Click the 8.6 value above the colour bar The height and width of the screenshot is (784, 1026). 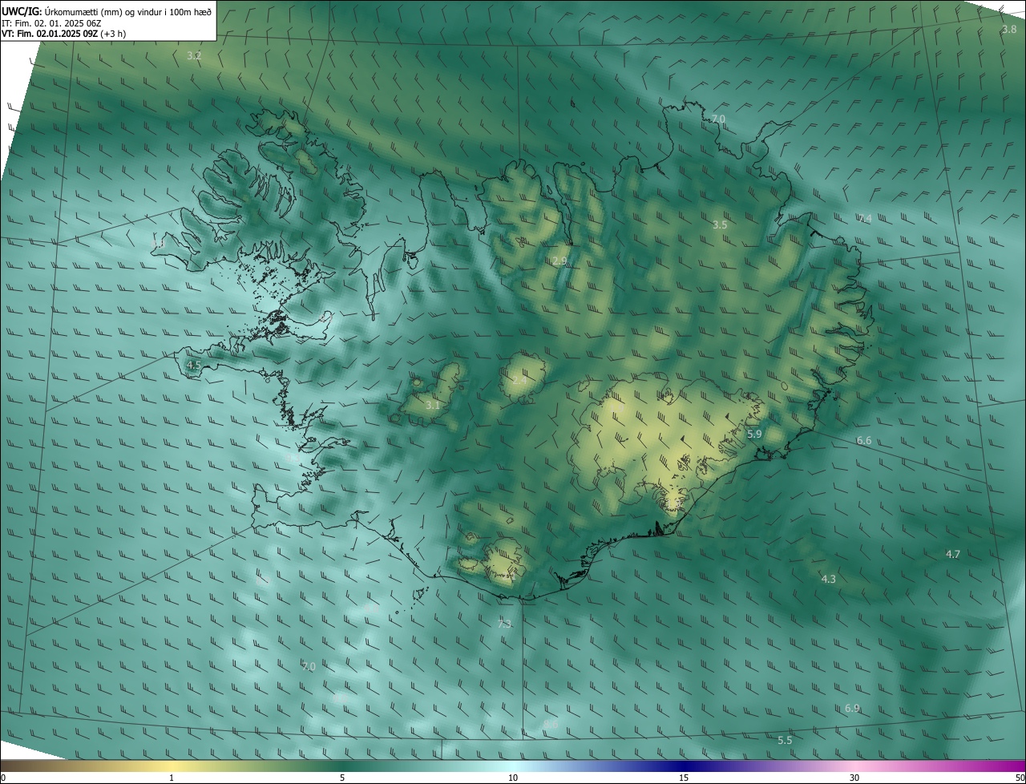click(551, 724)
